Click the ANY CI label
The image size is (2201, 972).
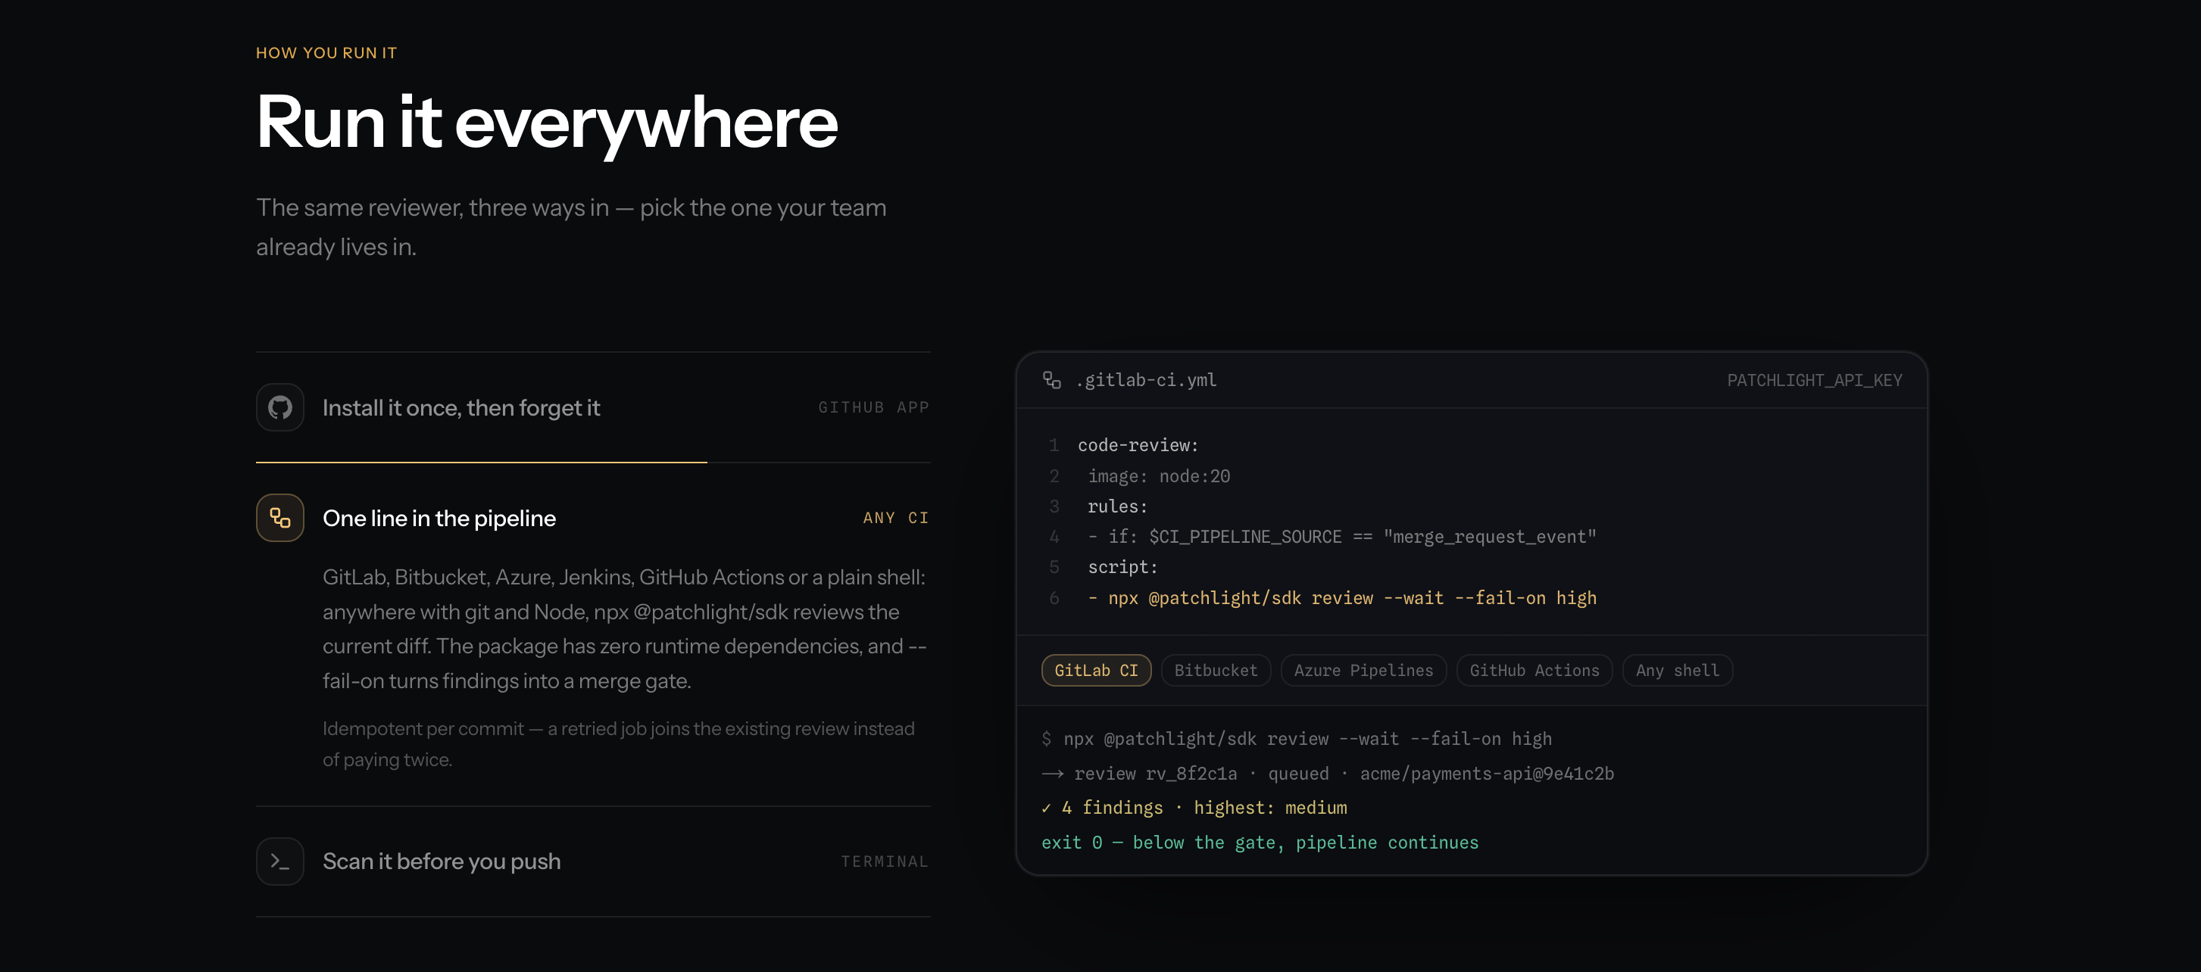[x=895, y=518]
